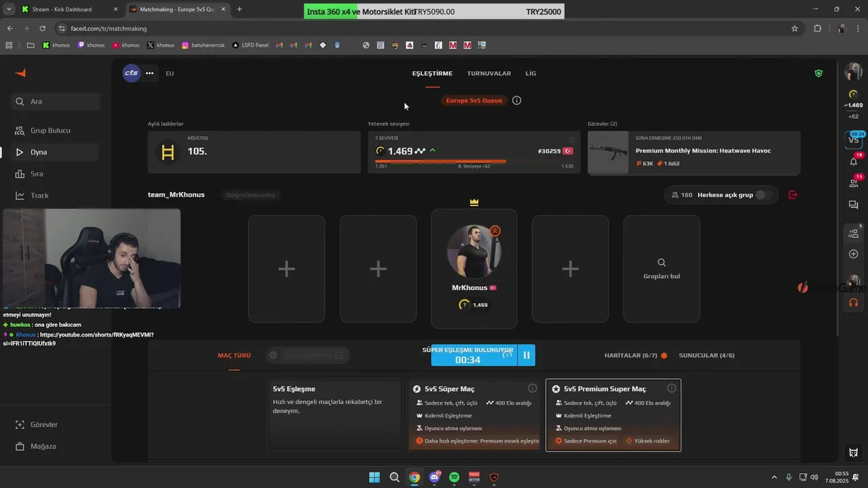This screenshot has width=868, height=488.
Task: Click info icon beside Europe 5v5 Queue
Action: (517, 100)
